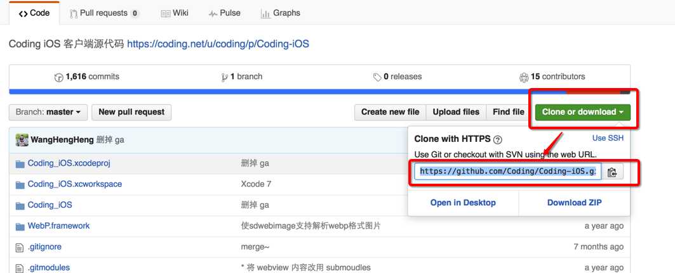Switch the clone method via Use SSH
The image size is (675, 273).
(608, 138)
